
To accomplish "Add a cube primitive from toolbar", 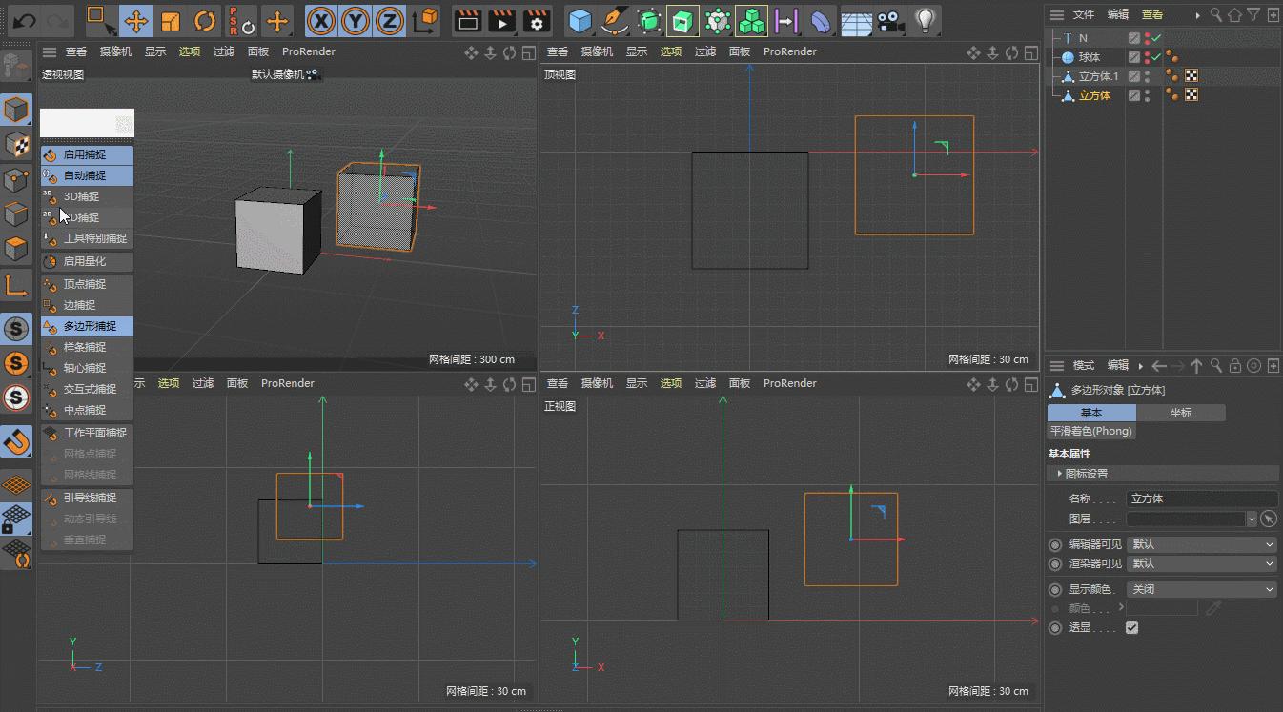I will pos(580,20).
